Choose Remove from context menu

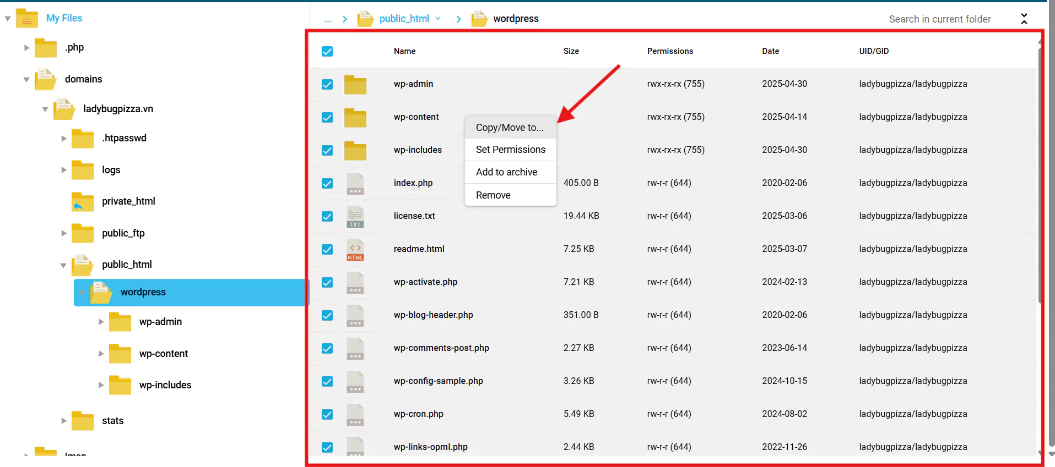pos(511,195)
